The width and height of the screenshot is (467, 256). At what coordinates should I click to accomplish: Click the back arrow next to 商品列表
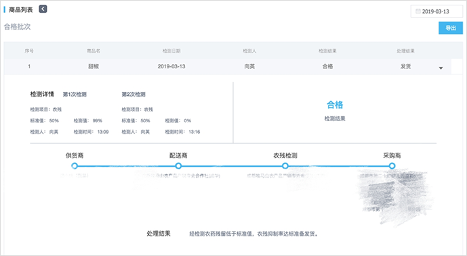coord(43,9)
